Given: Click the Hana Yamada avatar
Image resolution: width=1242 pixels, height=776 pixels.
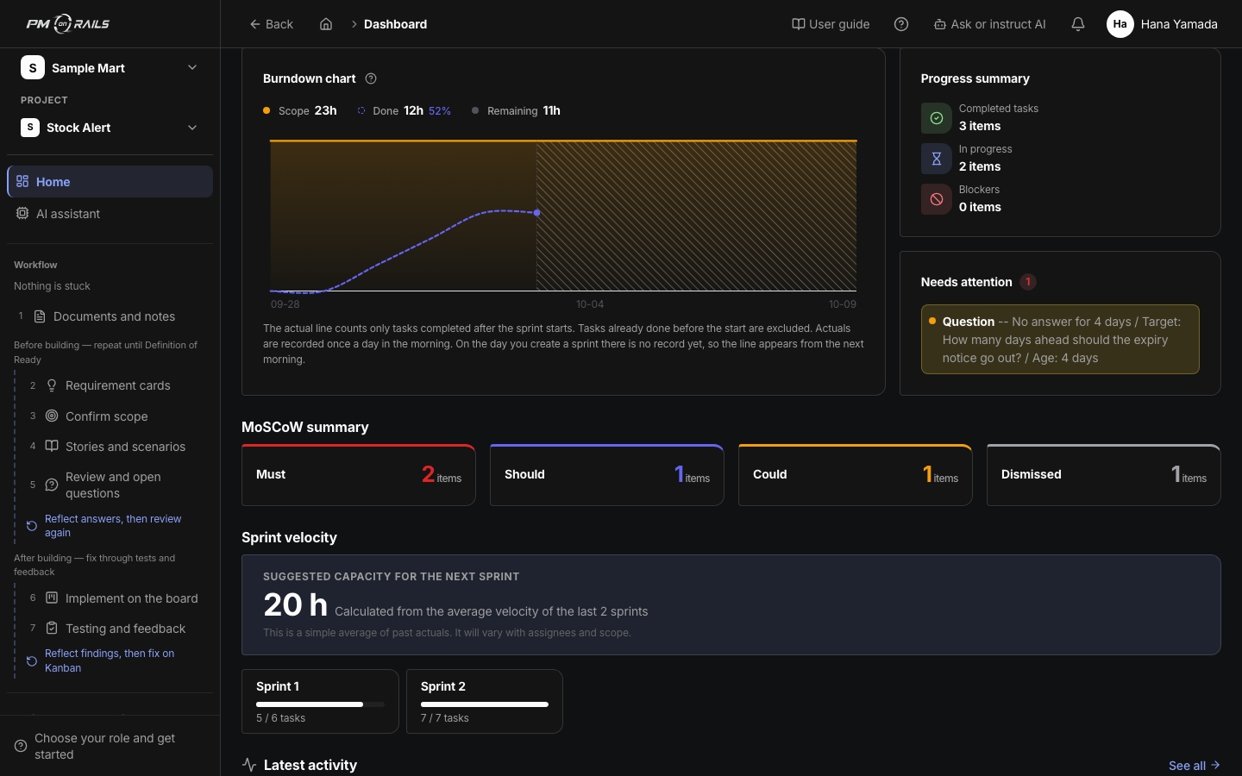Looking at the screenshot, I should 1120,24.
